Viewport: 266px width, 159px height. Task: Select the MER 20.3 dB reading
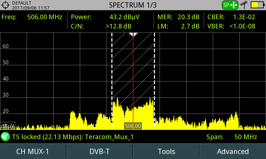pyautogui.click(x=178, y=17)
